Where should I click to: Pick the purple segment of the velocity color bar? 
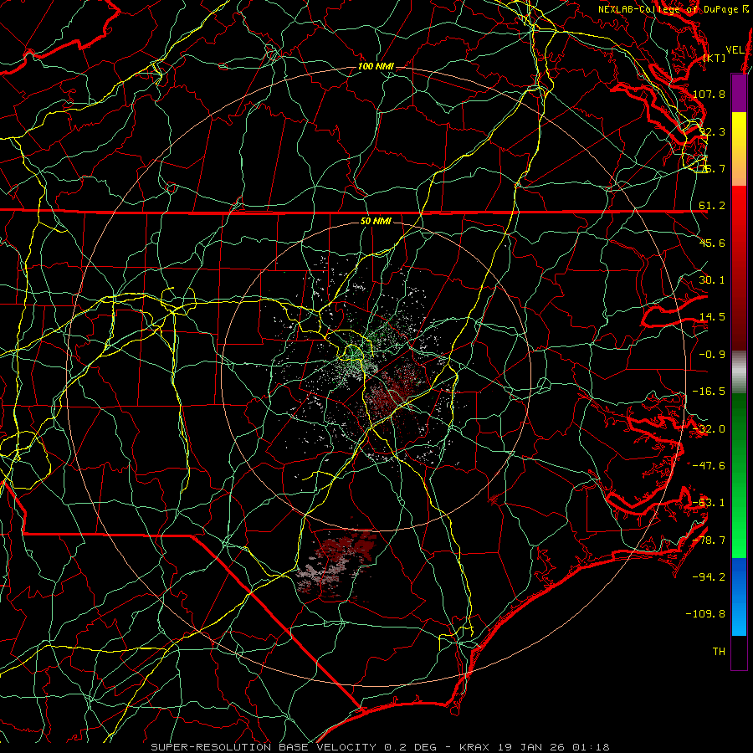tap(739, 93)
